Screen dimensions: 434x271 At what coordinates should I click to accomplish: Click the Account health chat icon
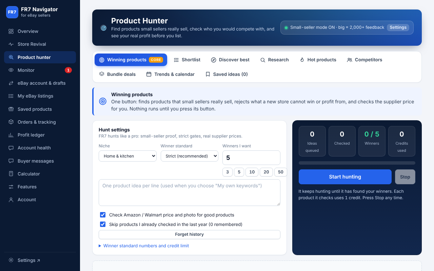click(x=11, y=148)
